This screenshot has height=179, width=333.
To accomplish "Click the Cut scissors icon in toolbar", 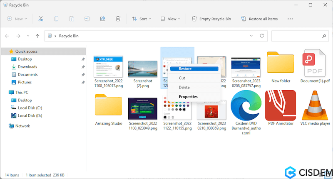I will [41, 19].
